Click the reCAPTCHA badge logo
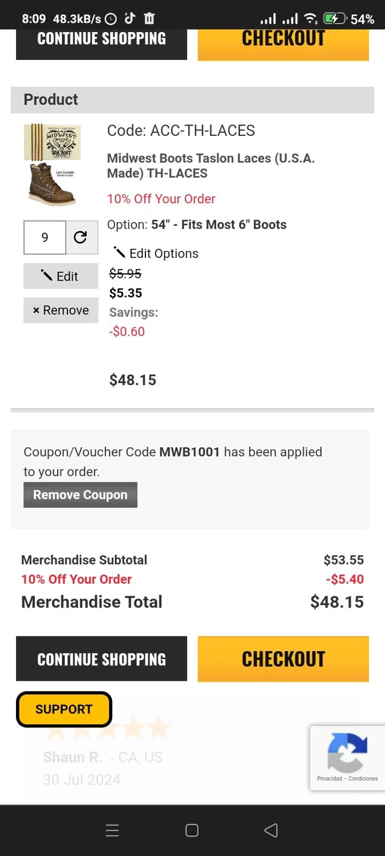Screen dimensions: 385x856 [347, 753]
